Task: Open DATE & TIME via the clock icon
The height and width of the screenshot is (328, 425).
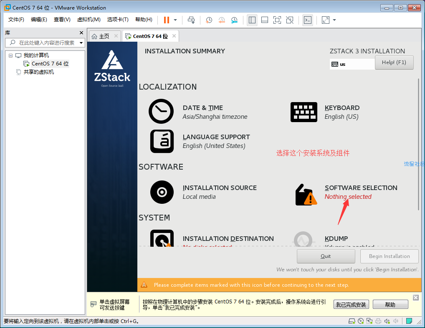Action: click(x=161, y=111)
